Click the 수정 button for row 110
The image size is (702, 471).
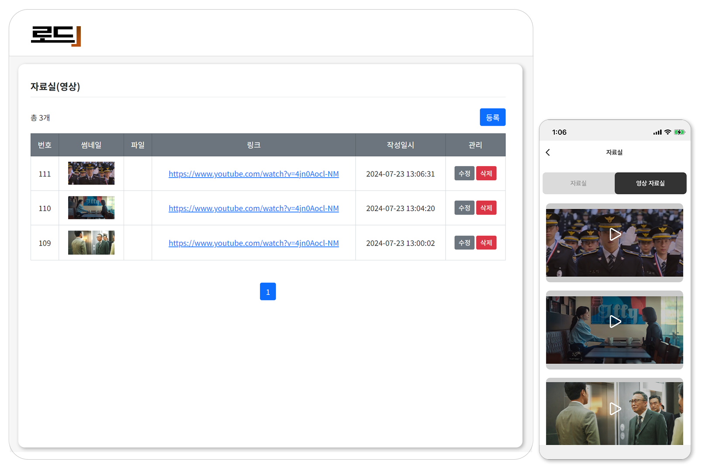[x=464, y=208]
